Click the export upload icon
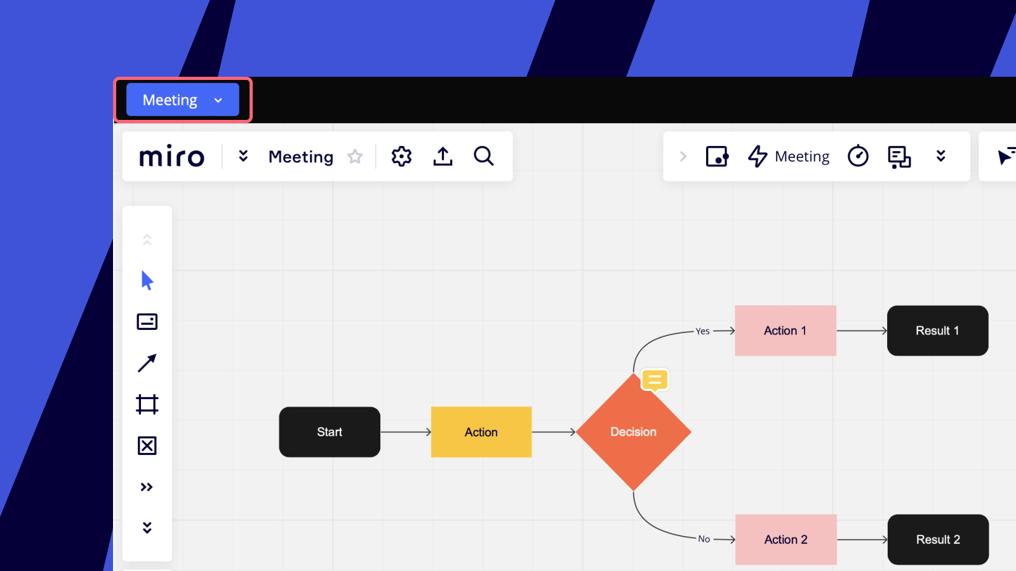The image size is (1016, 571). click(x=443, y=156)
